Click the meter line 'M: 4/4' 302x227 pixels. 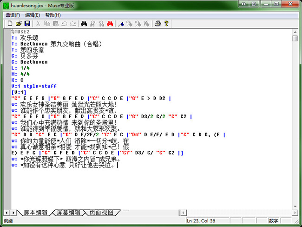20,74
